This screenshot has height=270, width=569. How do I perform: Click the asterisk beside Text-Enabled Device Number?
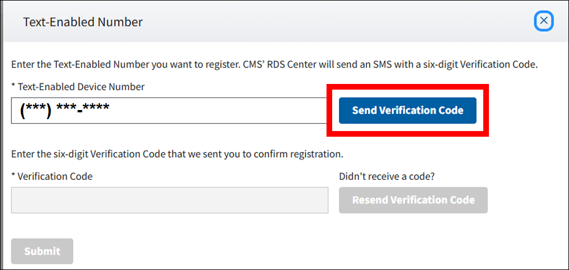(x=13, y=87)
